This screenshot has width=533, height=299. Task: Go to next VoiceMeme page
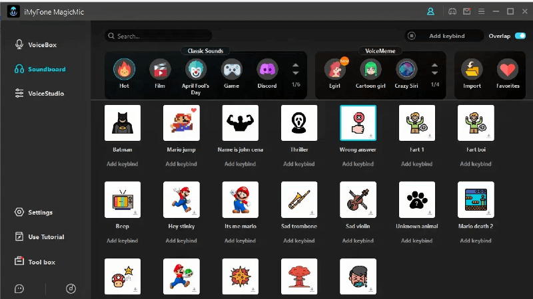434,73
